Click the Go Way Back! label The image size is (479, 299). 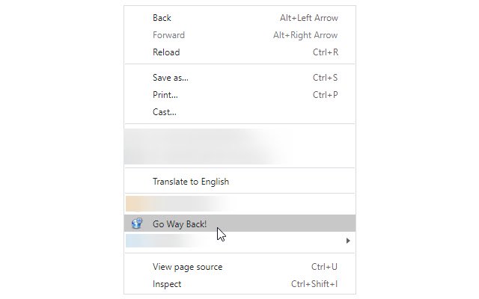tap(180, 224)
